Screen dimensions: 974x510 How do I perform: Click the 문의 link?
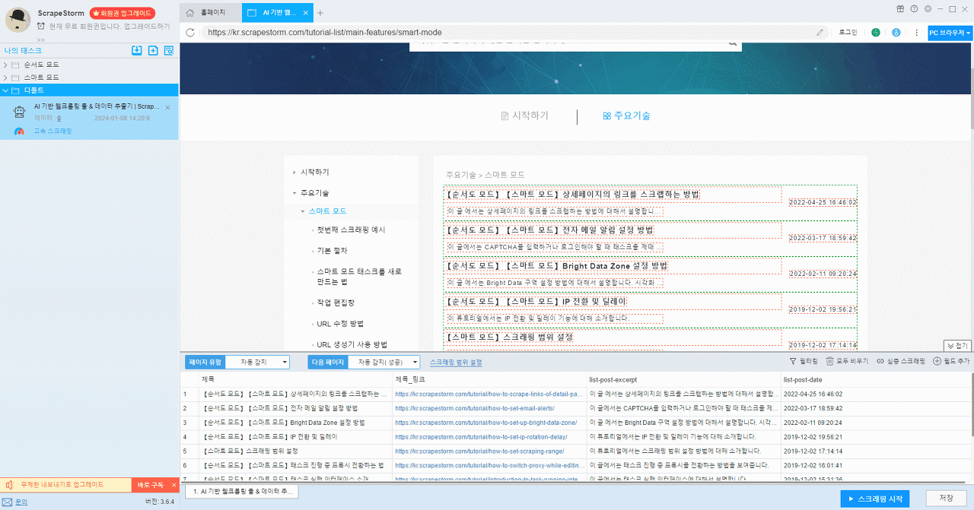(x=21, y=502)
